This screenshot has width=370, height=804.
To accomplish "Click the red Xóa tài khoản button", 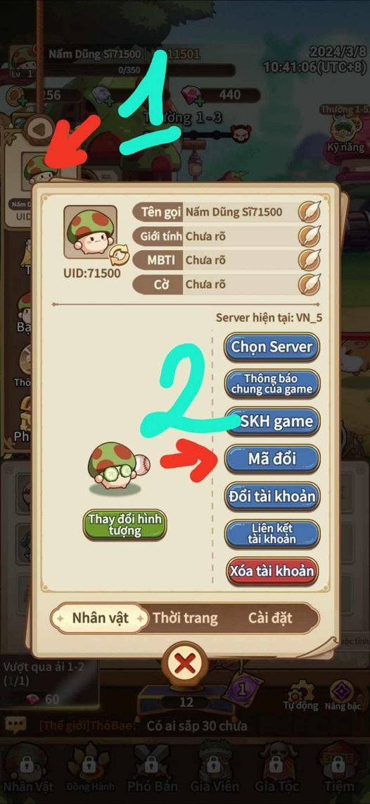I will coord(272,571).
